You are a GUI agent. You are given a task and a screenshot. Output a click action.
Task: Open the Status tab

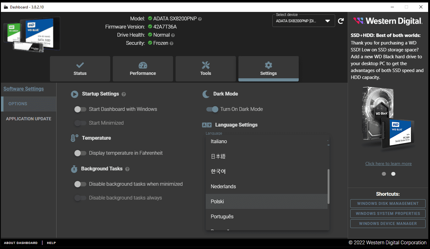point(80,69)
